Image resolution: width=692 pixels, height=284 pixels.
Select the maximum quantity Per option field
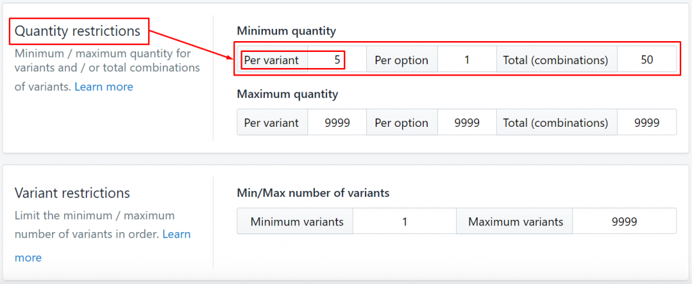tap(466, 123)
